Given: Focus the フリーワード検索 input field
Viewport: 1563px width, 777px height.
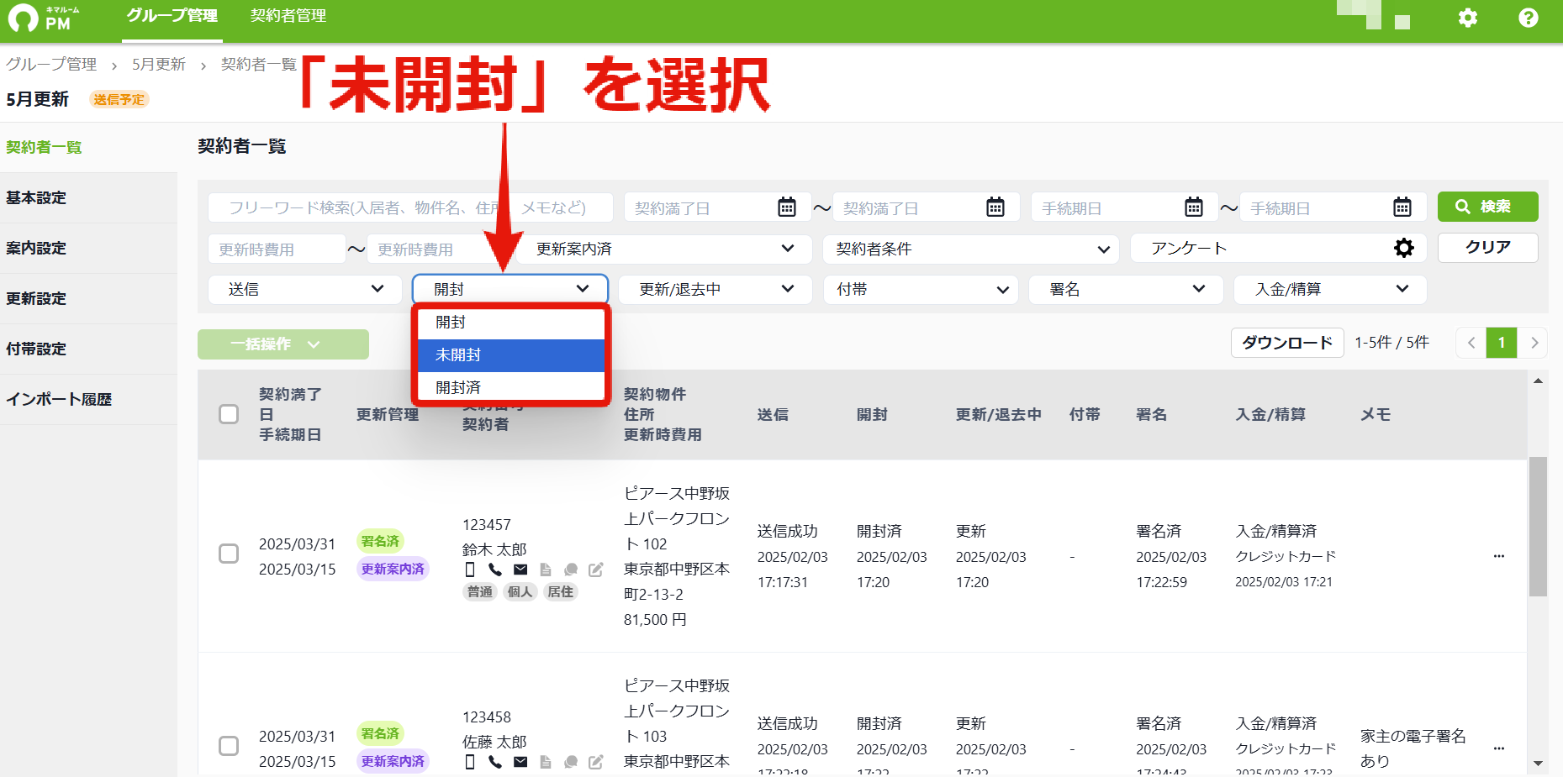Looking at the screenshot, I should click(x=410, y=207).
